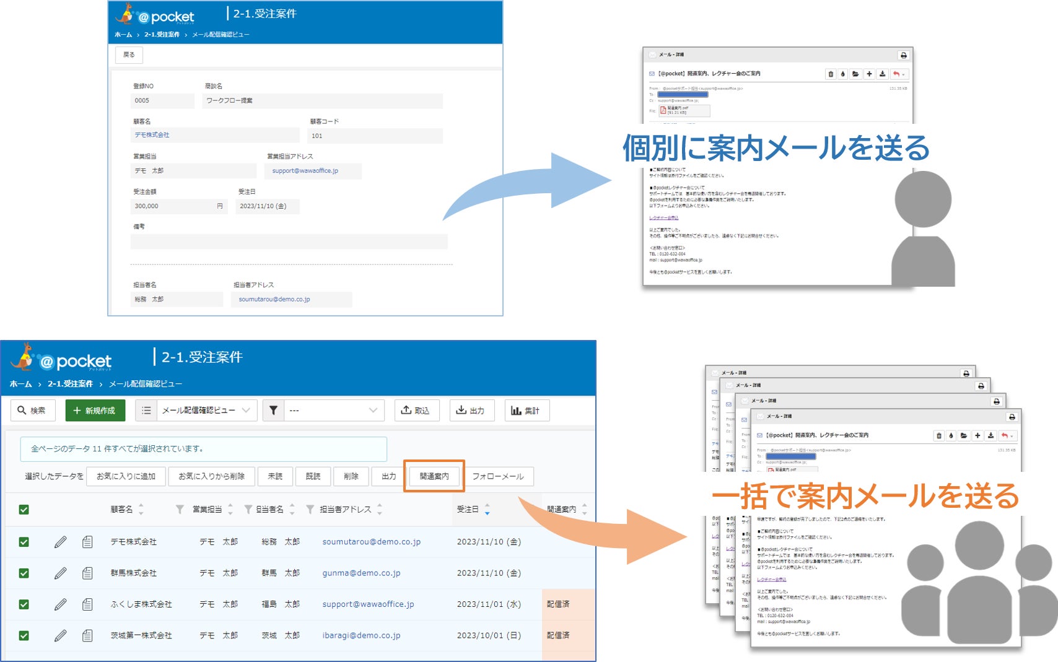Screen dimensions: 1058x662
Task: Click the @pocket kangaroo logo on the list screen
Action: click(62, 359)
